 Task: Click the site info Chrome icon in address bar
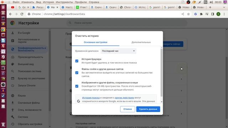coord(29,14)
